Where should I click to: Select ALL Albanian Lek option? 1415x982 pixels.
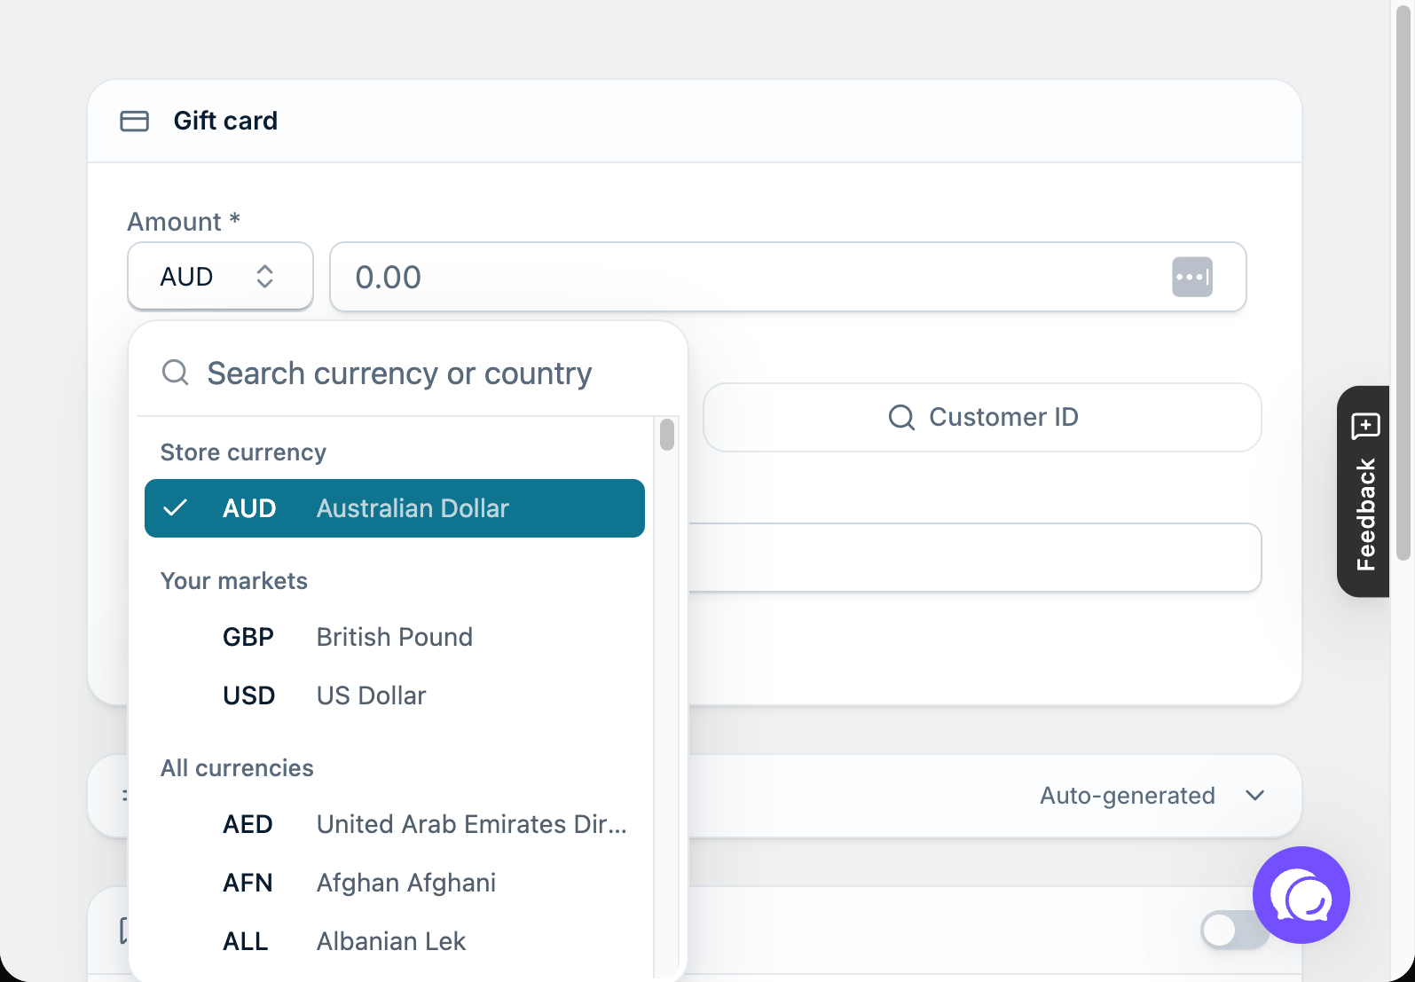pos(395,941)
